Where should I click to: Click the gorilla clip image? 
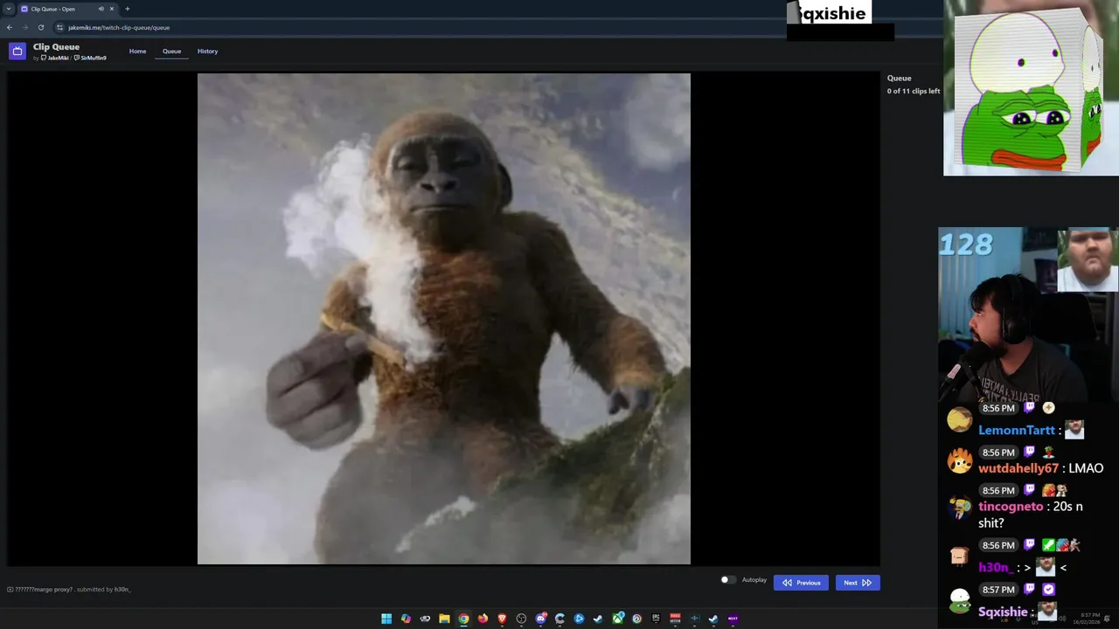444,319
